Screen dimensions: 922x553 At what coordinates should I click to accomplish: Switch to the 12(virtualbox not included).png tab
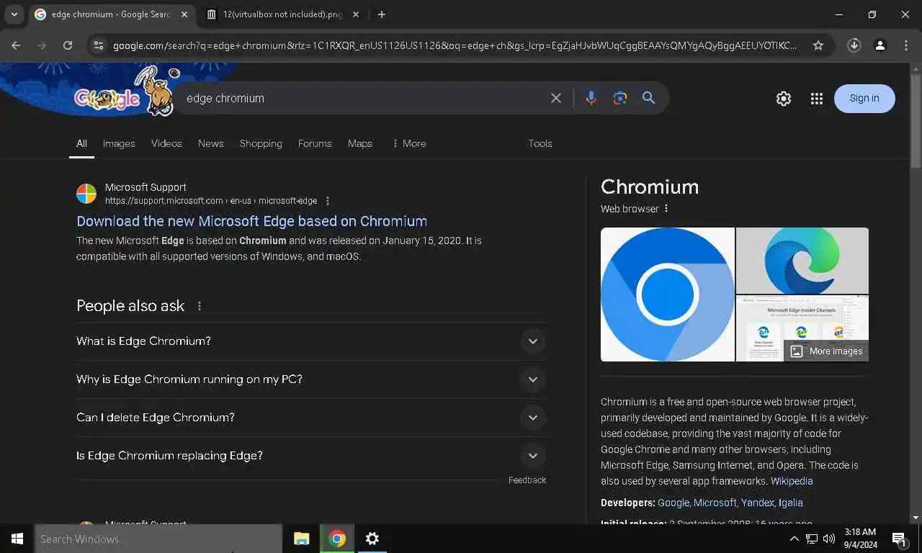(x=282, y=14)
